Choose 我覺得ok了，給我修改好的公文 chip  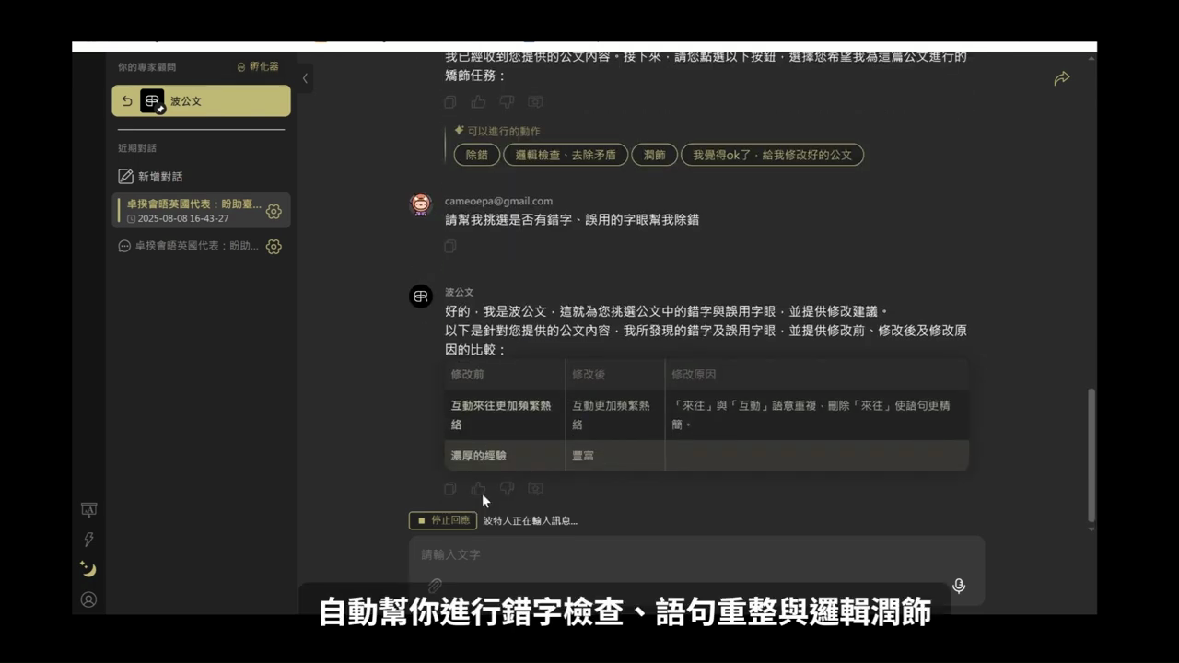(x=772, y=155)
